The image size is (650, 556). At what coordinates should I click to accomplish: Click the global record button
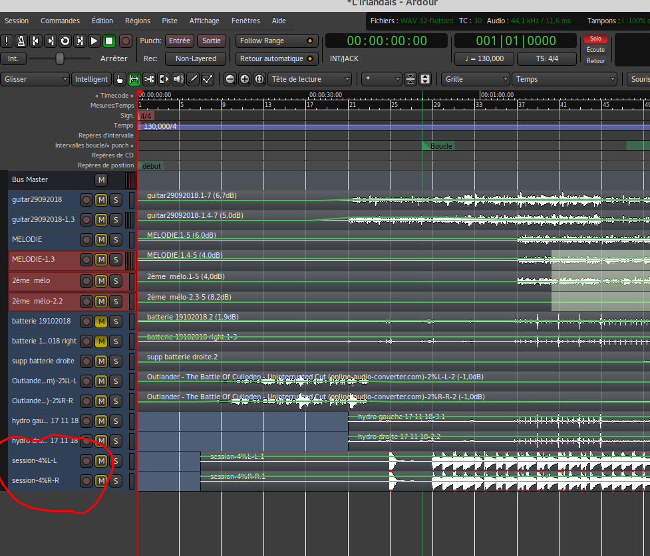[x=126, y=41]
